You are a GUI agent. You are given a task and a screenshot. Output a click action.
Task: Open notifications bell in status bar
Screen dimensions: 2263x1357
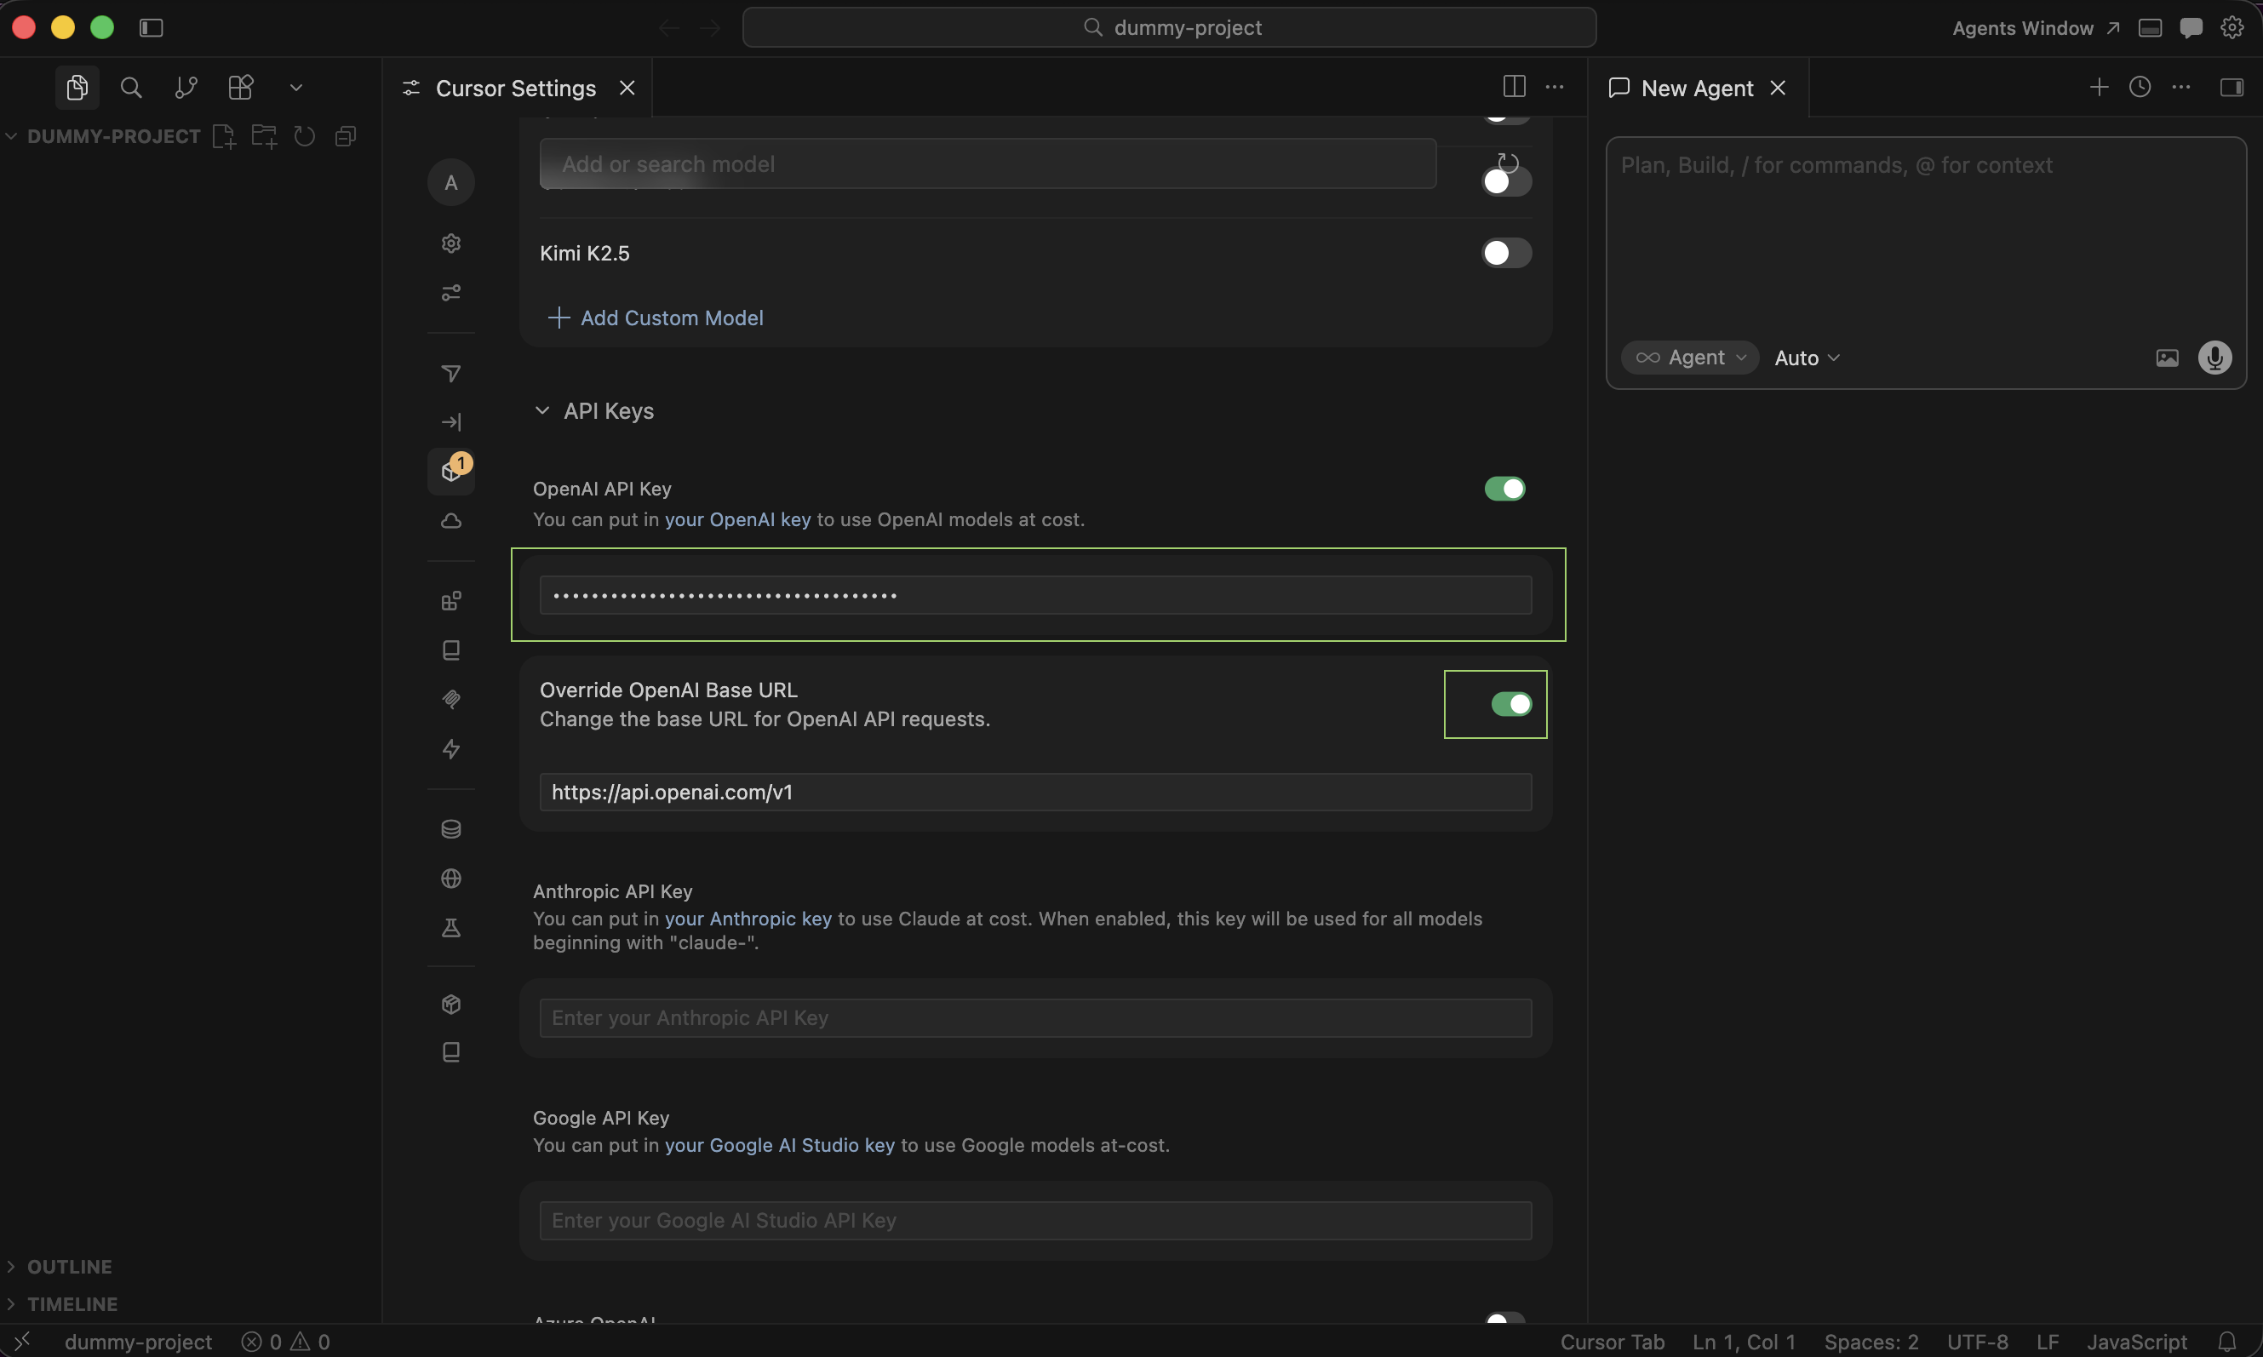pyautogui.click(x=2227, y=1342)
